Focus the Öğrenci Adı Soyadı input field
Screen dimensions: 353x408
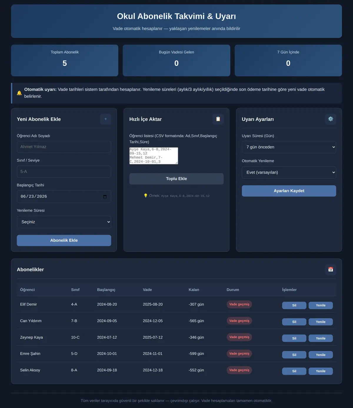click(x=64, y=147)
